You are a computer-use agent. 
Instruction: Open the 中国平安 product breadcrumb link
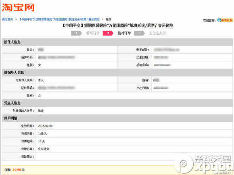pyautogui.click(x=59, y=19)
